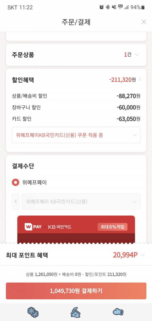Expand the 최대 포인트 혜택 chevron
The image size is (152, 321).
point(143,255)
